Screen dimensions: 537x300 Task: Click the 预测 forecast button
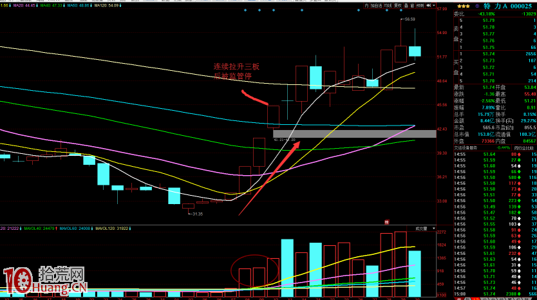pos(420,6)
